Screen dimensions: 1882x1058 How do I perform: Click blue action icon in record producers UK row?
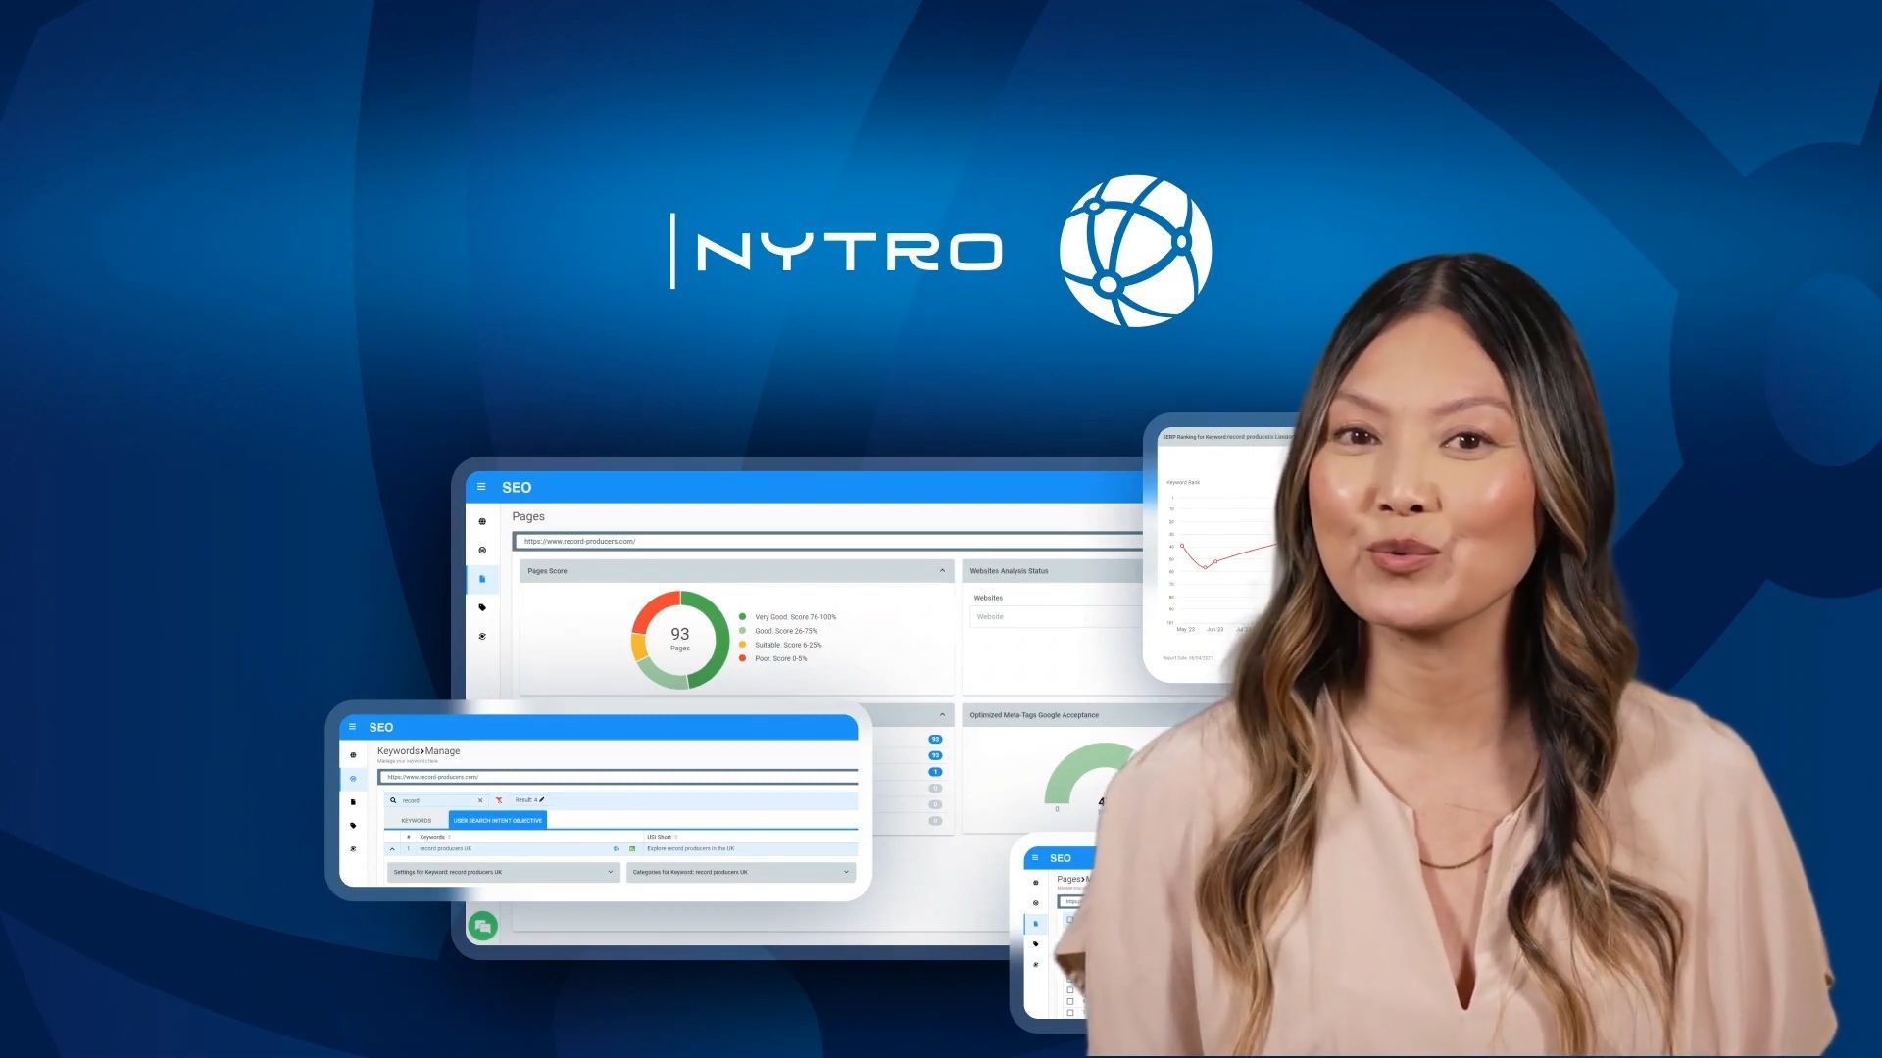(616, 848)
